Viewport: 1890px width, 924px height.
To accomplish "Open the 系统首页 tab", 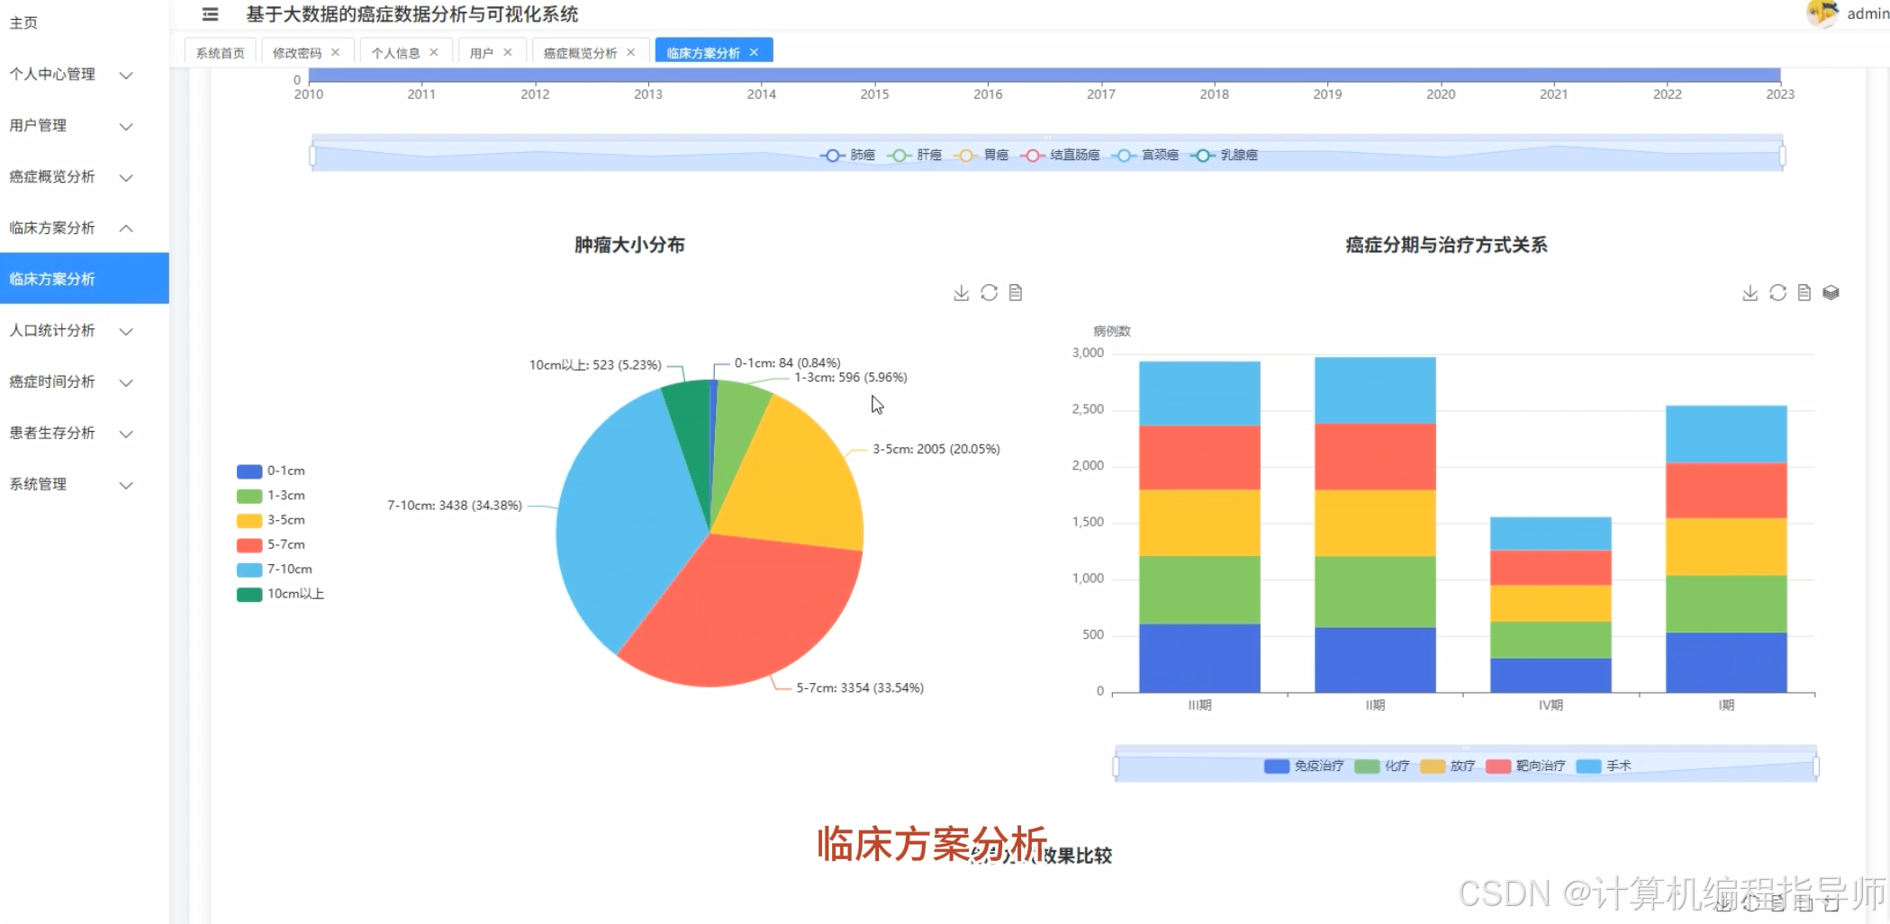I will pos(218,52).
